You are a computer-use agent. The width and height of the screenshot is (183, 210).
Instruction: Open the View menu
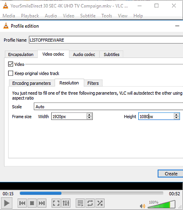tap(123, 16)
